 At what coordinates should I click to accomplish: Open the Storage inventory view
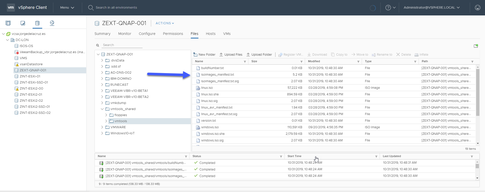37,23
